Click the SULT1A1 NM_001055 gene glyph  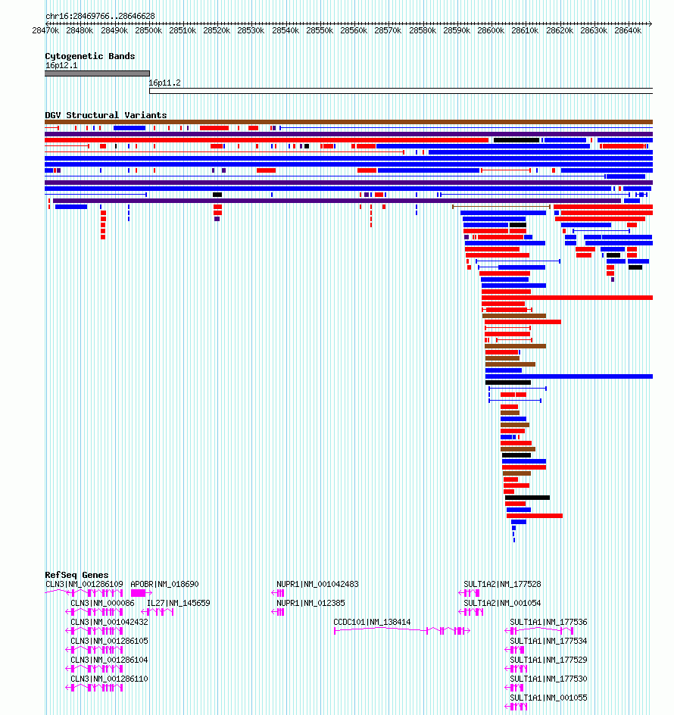516,707
